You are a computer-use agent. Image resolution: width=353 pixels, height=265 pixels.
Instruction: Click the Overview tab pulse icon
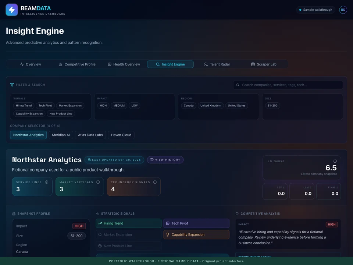(x=22, y=64)
